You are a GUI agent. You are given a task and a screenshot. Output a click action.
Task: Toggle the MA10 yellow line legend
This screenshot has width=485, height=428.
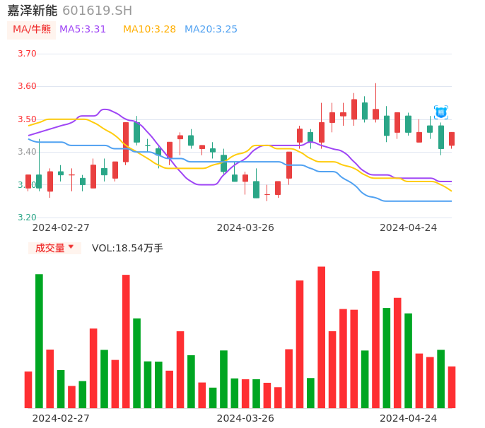click(149, 30)
